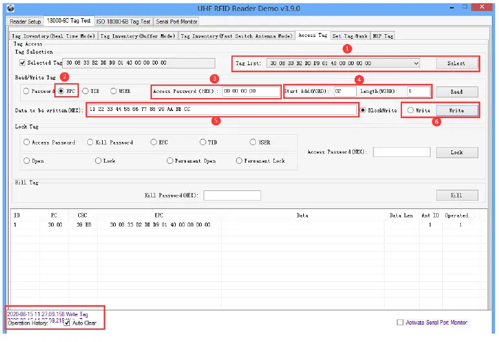The image size is (499, 342).
Task: Open the NXP Tag tab
Action: click(x=383, y=36)
